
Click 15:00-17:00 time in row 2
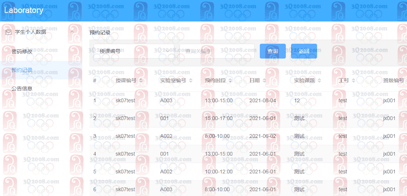tap(219, 119)
